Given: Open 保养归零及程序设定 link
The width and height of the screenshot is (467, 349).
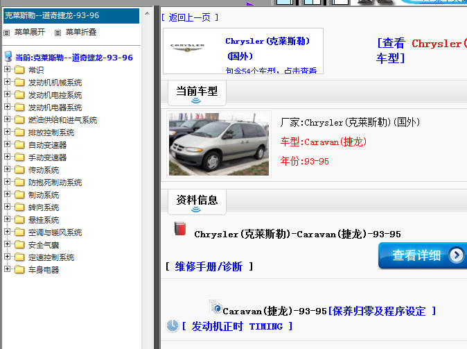Looking at the screenshot, I should 382,311.
